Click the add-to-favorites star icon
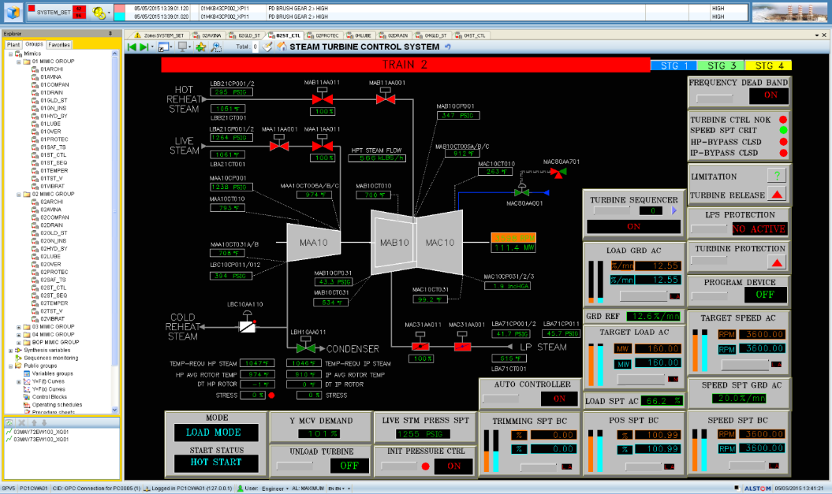832x494 pixels. point(200,47)
